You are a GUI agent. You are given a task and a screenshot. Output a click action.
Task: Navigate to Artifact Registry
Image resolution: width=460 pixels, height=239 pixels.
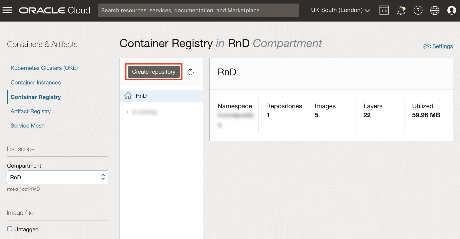click(31, 111)
